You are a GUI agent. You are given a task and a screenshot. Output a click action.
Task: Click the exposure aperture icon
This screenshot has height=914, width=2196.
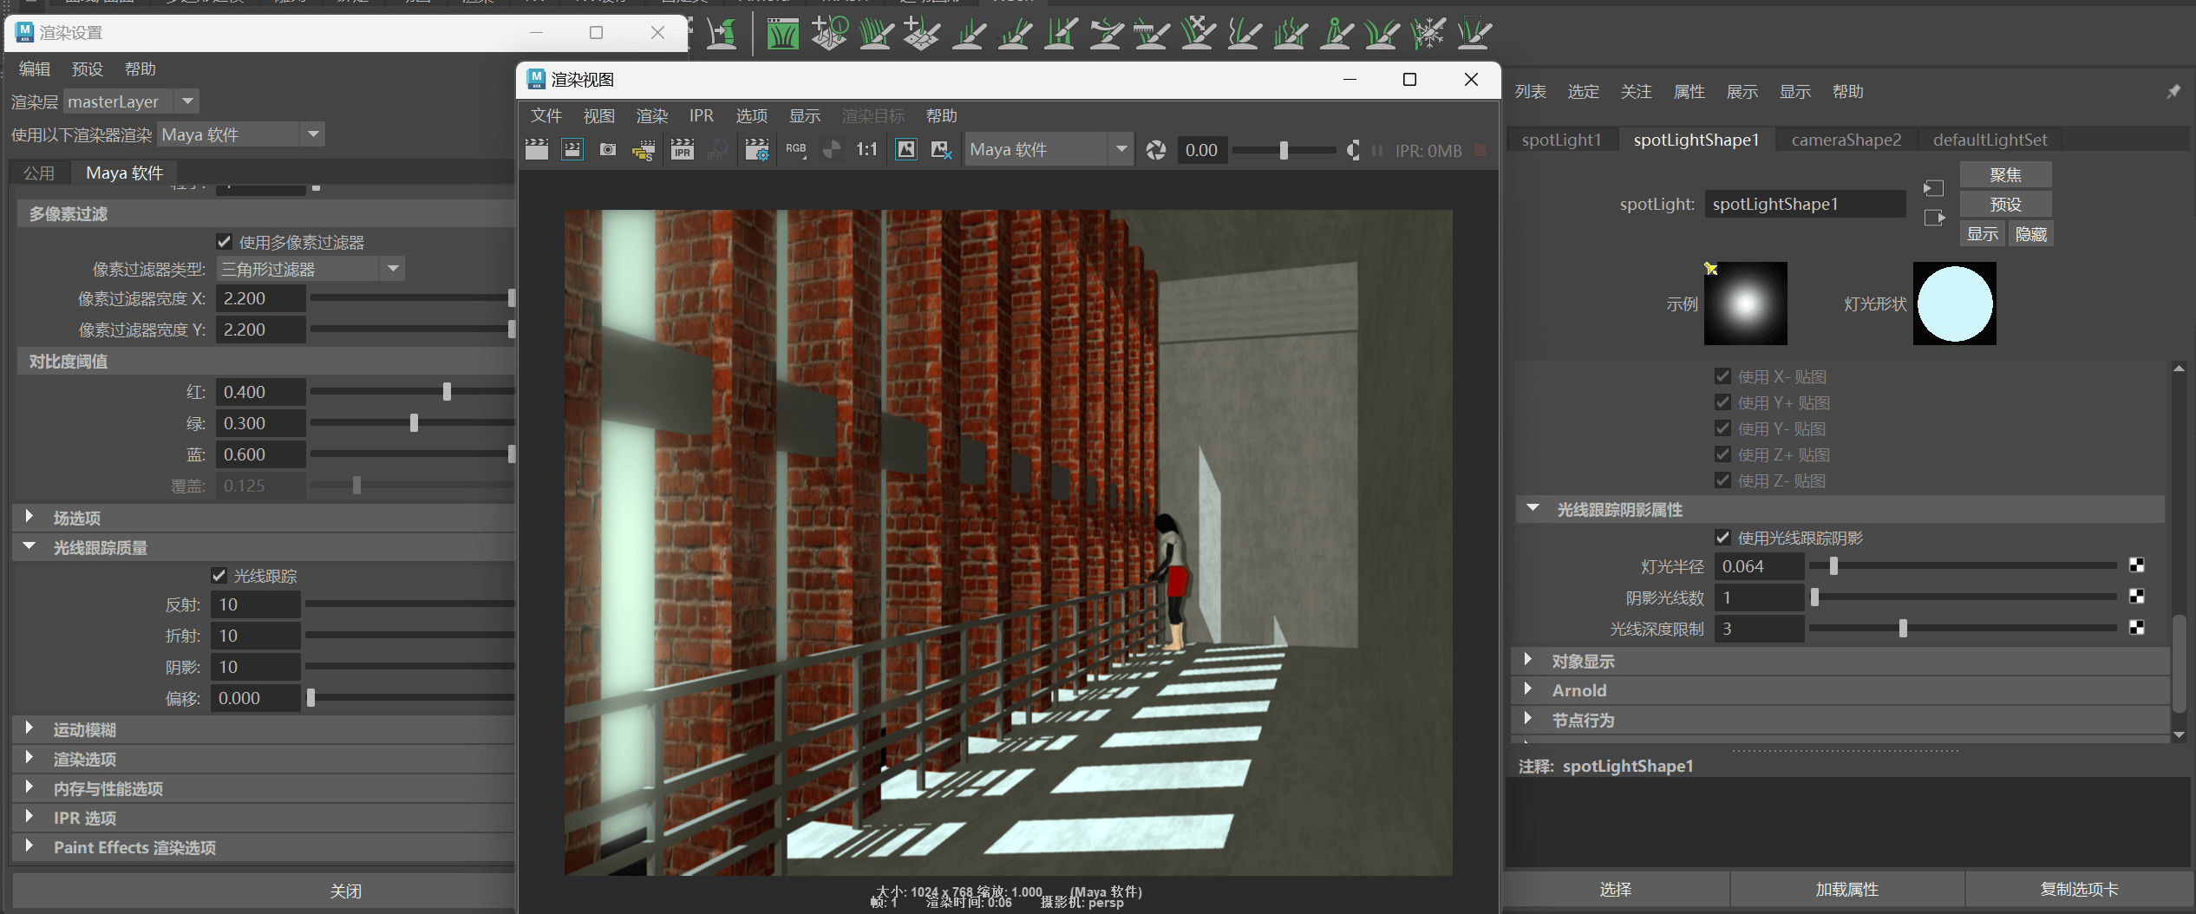click(x=1156, y=150)
